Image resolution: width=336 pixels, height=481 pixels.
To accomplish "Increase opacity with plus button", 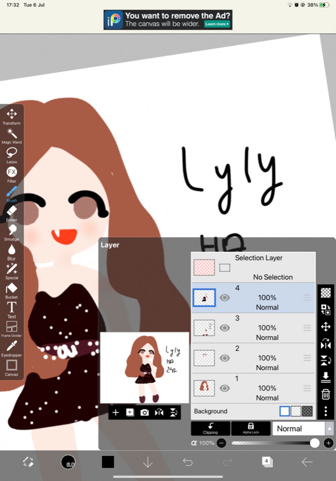I will 328,443.
